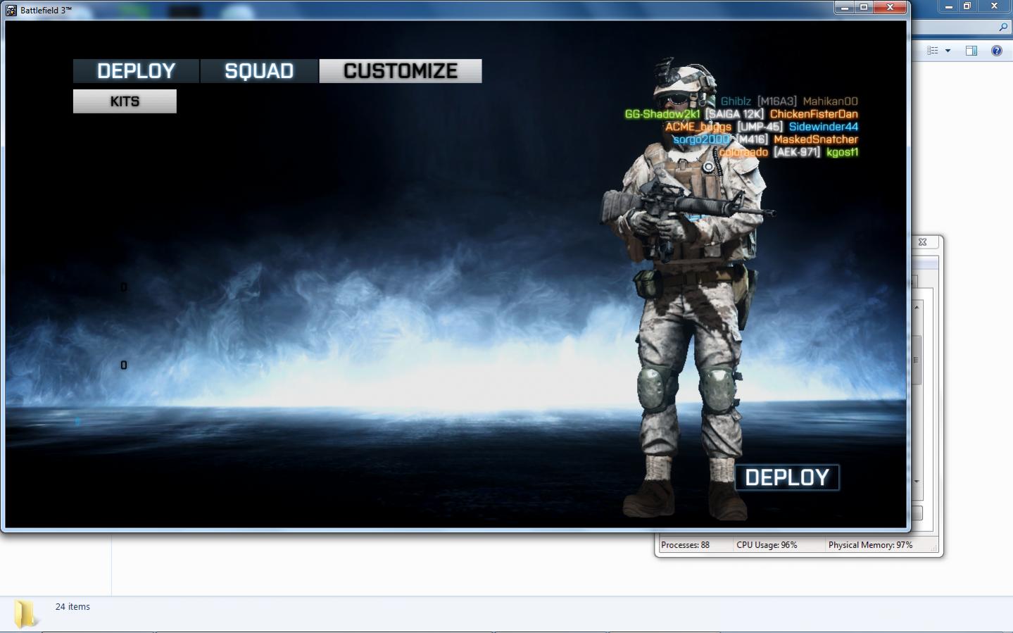
Task: Click the Explorer search box
Action: click(961, 27)
